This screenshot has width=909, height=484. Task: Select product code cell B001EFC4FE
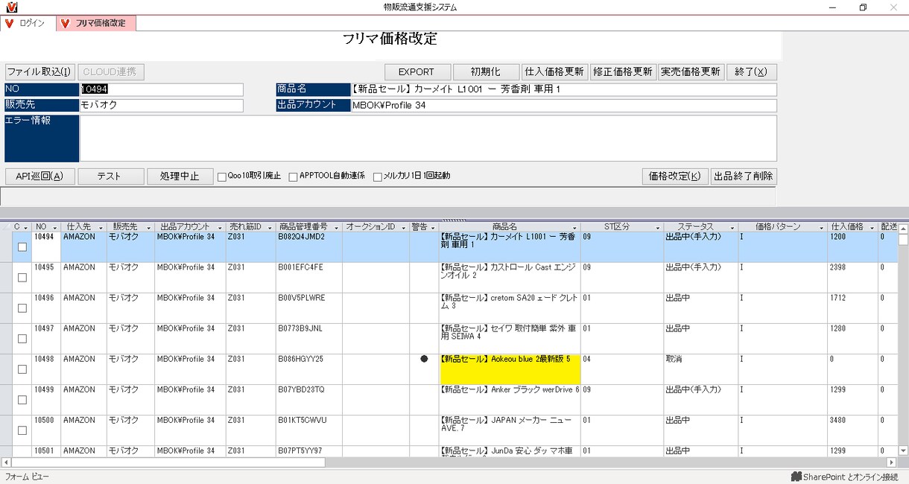(309, 278)
